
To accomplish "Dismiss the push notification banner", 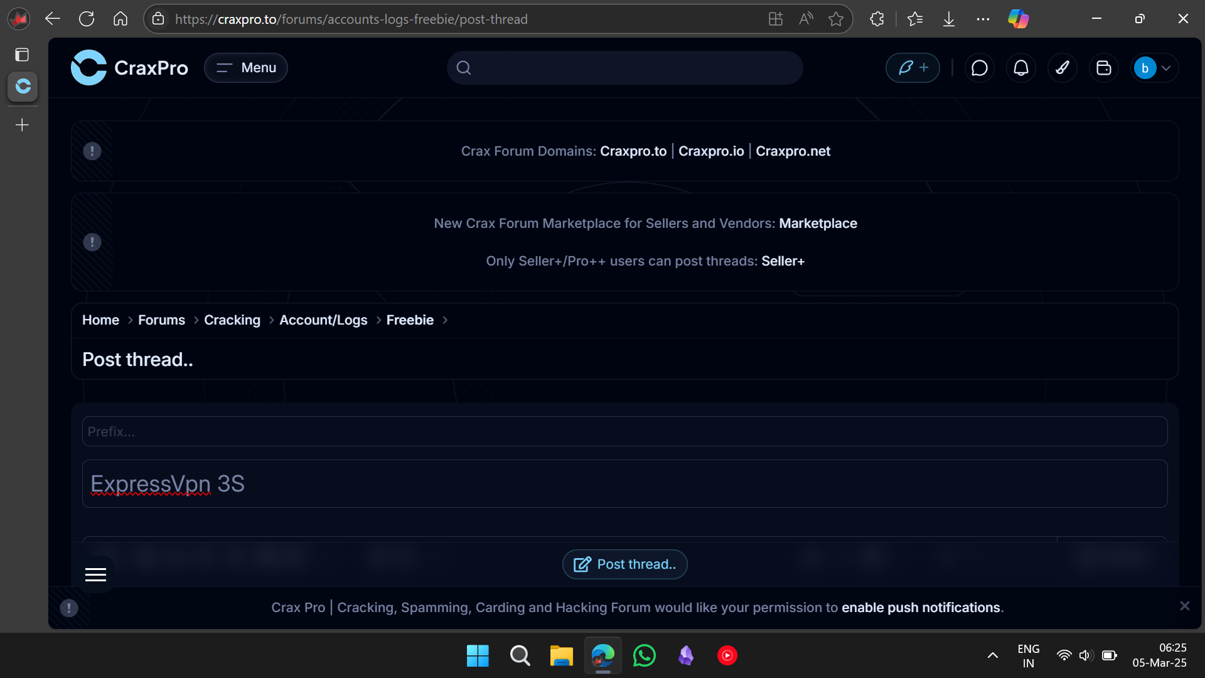I will [1184, 606].
